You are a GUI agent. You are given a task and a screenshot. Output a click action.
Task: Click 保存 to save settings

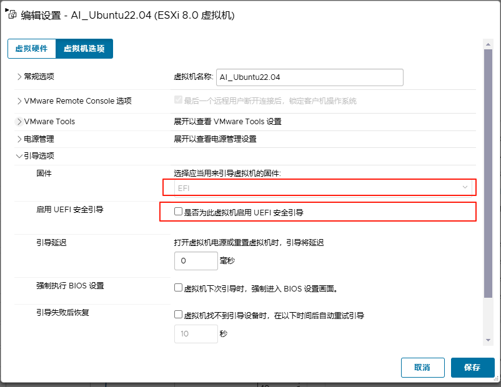[x=472, y=368]
